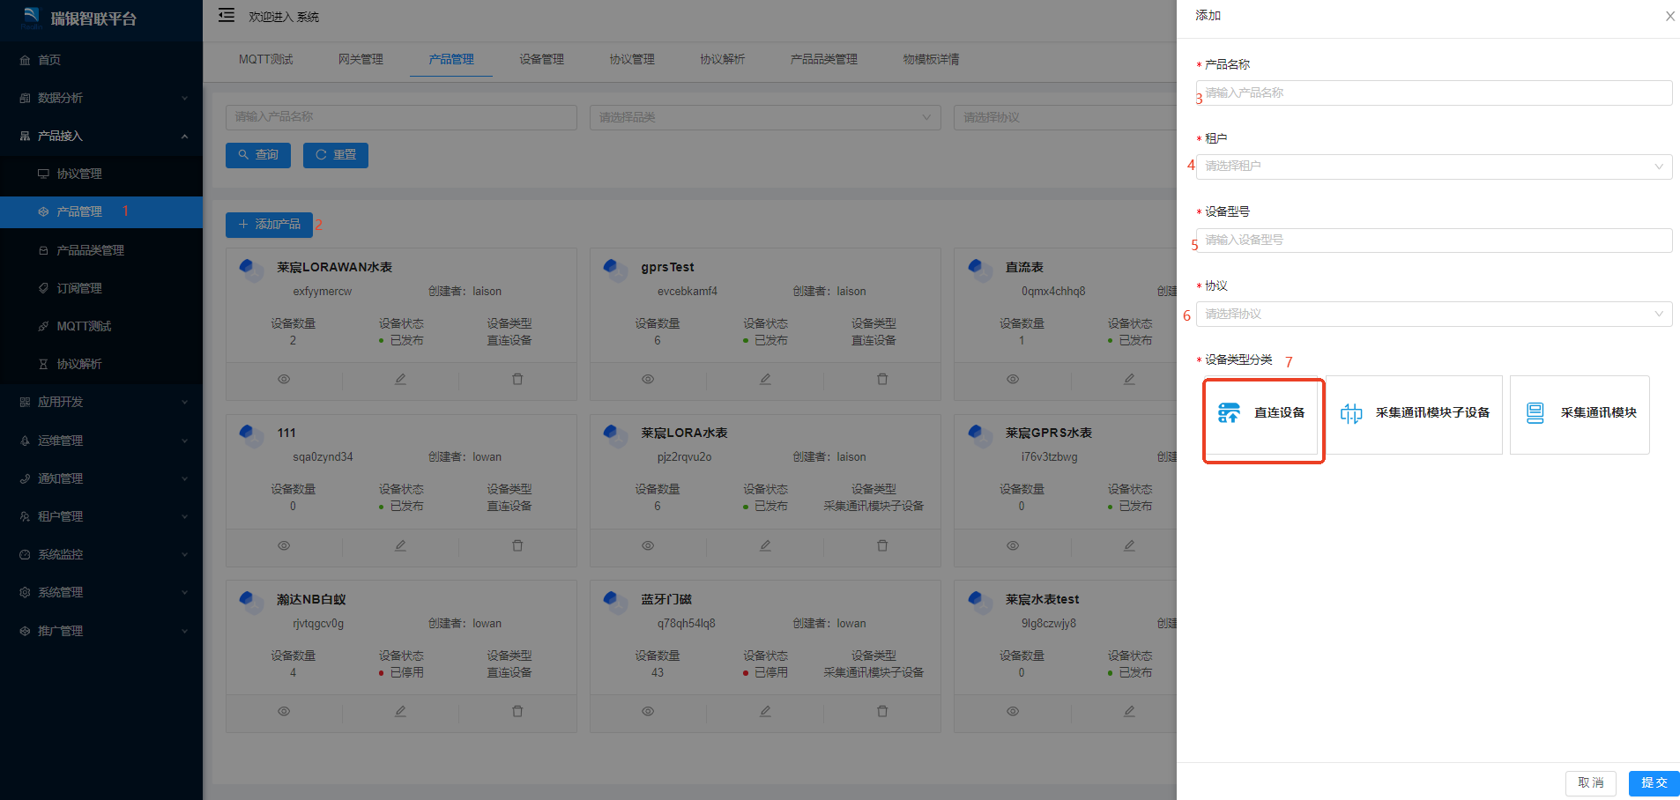View the 蓝牙门磁 product details

point(648,711)
